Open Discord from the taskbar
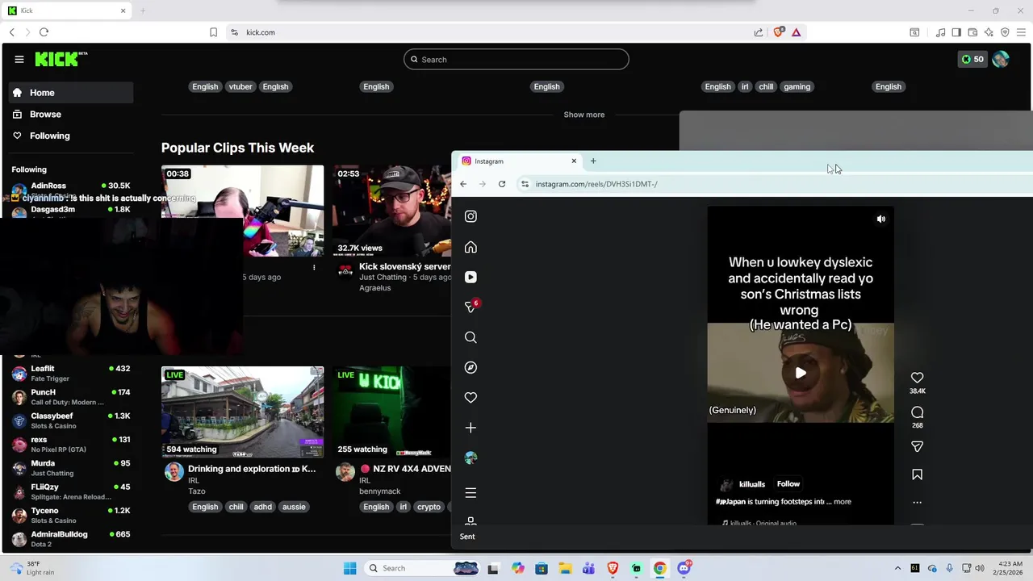Screen dimensions: 1033x581 [x=684, y=568]
